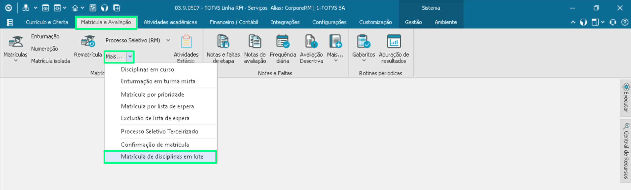Click the four-squares grid icon in title bar

point(93,8)
